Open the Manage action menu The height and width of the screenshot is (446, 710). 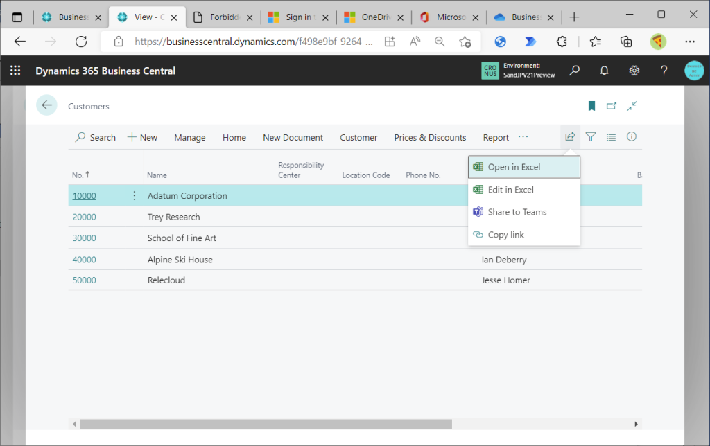(x=190, y=138)
